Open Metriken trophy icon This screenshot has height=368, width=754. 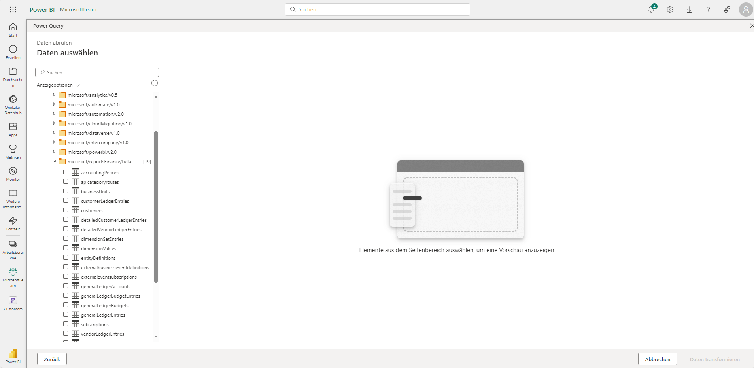point(13,149)
